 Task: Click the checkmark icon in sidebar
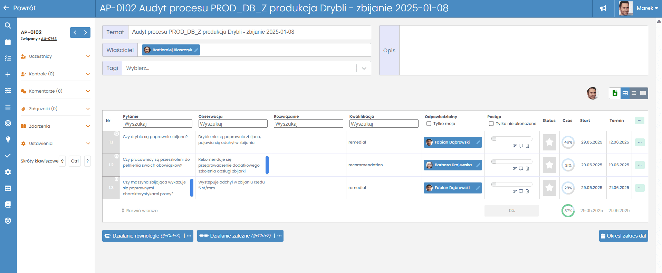click(x=8, y=156)
